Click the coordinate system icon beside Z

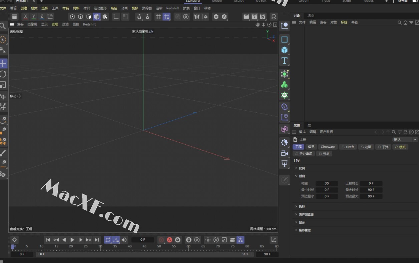tap(50, 16)
